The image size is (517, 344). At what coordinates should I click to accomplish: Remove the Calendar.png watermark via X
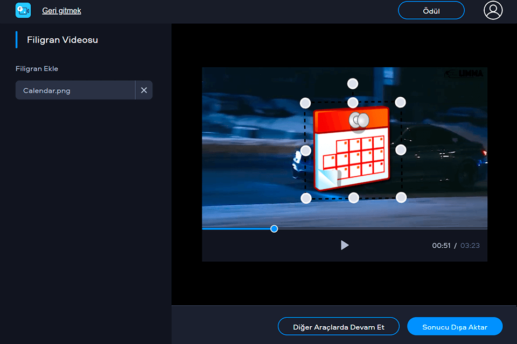144,90
